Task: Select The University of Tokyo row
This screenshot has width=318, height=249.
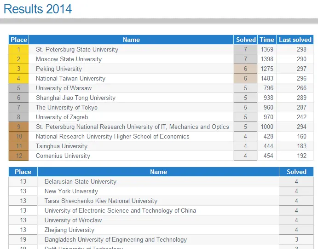Action: (x=161, y=107)
